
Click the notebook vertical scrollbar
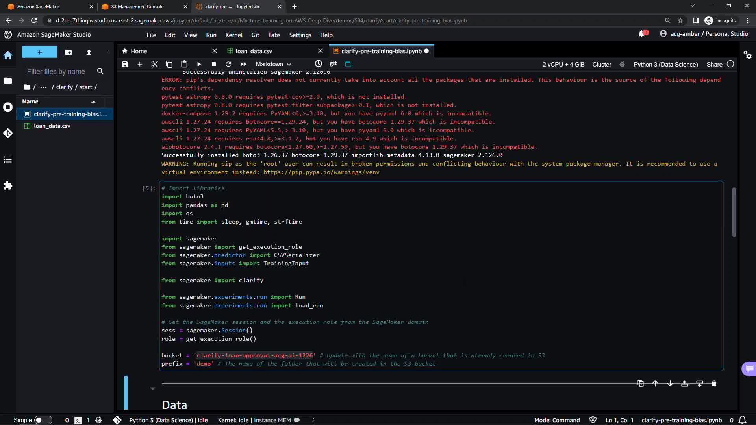click(x=734, y=213)
